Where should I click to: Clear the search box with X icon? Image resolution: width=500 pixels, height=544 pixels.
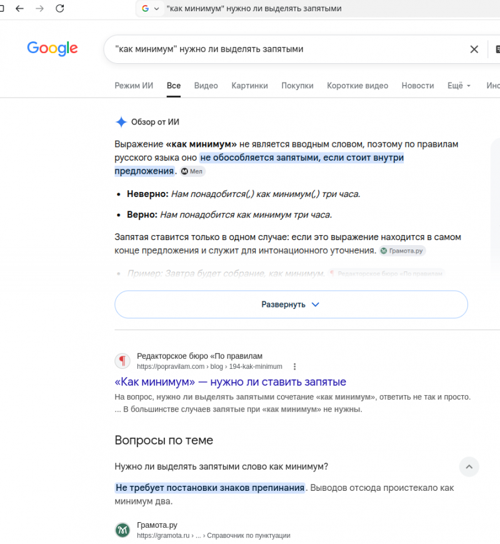(x=474, y=49)
